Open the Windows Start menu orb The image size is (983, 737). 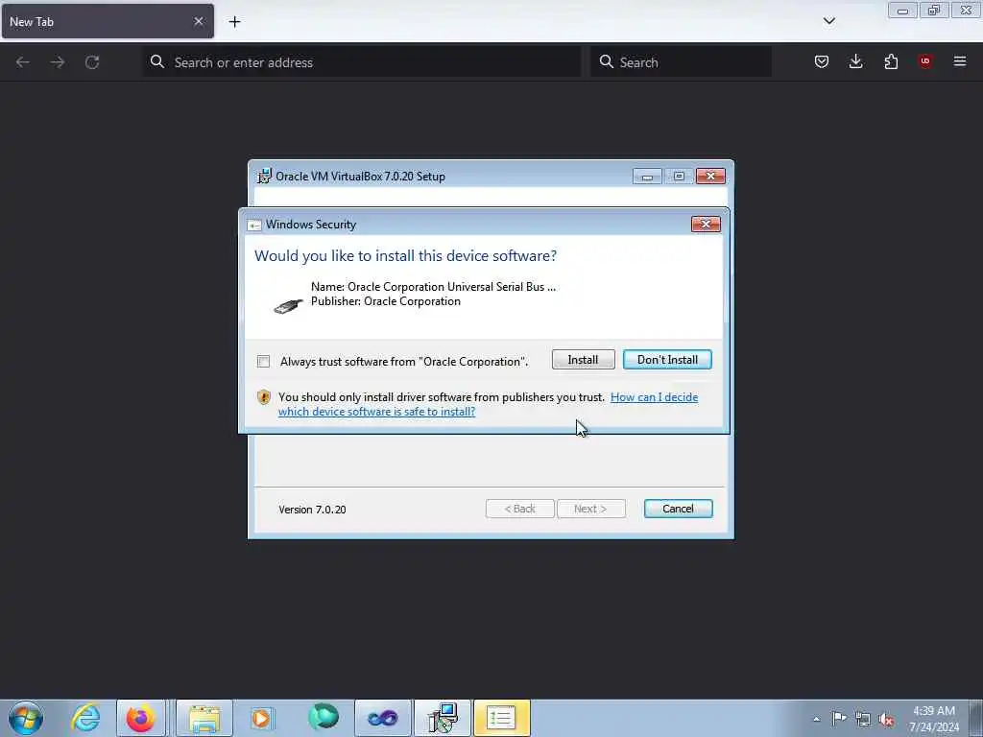26,718
